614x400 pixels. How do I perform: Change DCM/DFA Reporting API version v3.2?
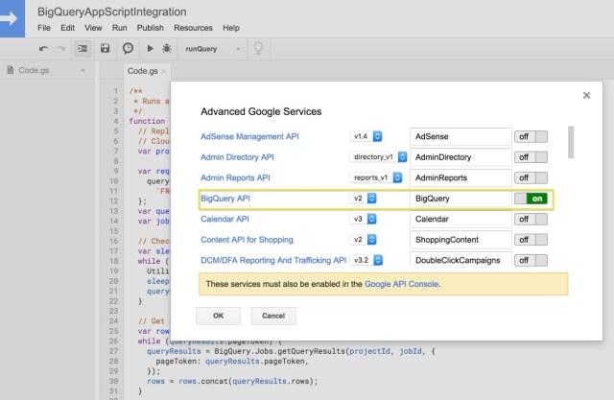pyautogui.click(x=366, y=260)
